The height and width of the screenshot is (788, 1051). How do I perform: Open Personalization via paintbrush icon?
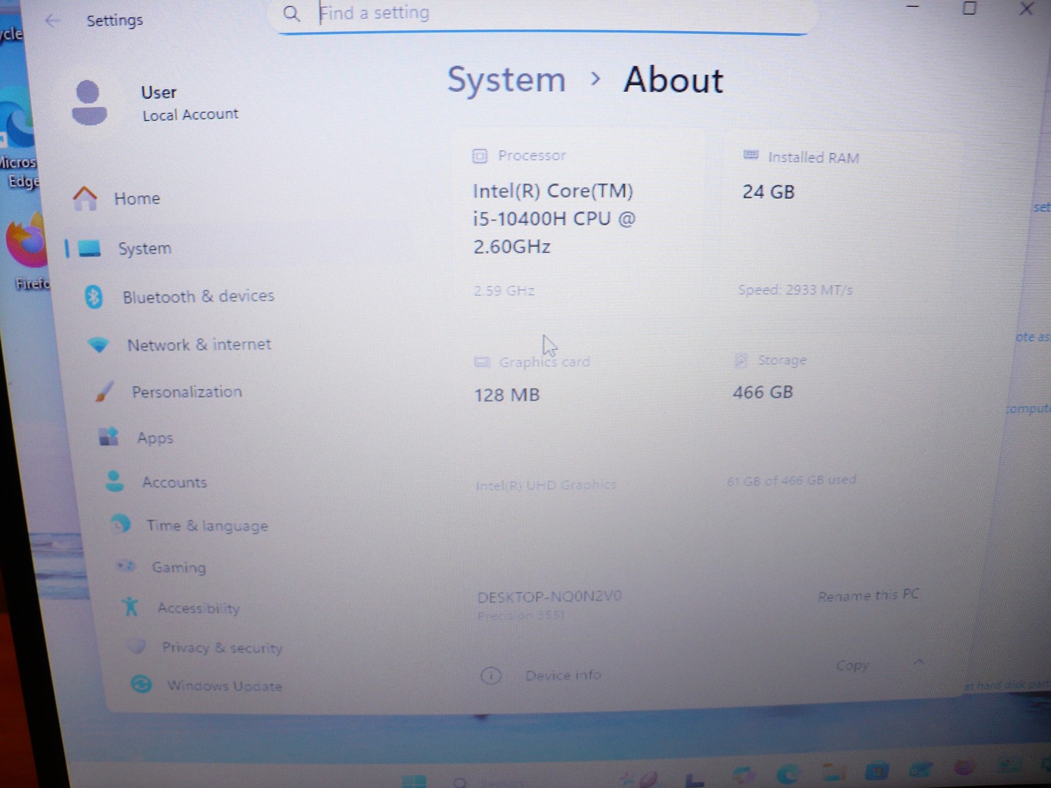coord(104,391)
